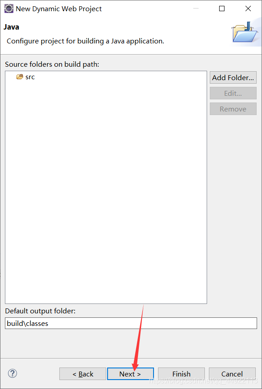Click the 'Source folders on build path' label

tap(52, 64)
